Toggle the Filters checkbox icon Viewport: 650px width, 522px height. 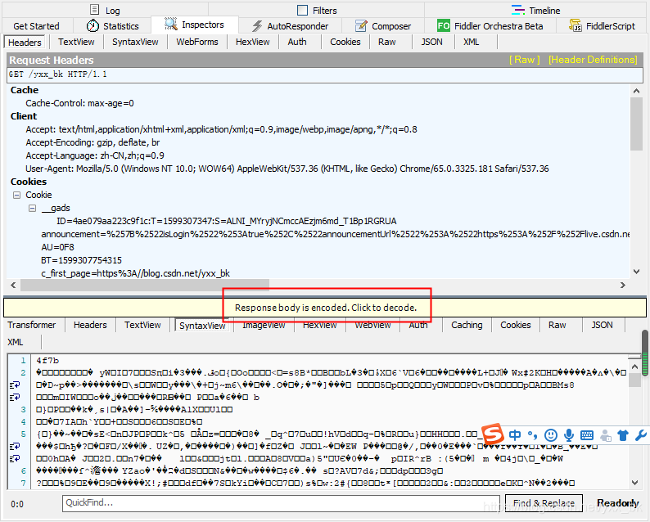pyautogui.click(x=303, y=10)
